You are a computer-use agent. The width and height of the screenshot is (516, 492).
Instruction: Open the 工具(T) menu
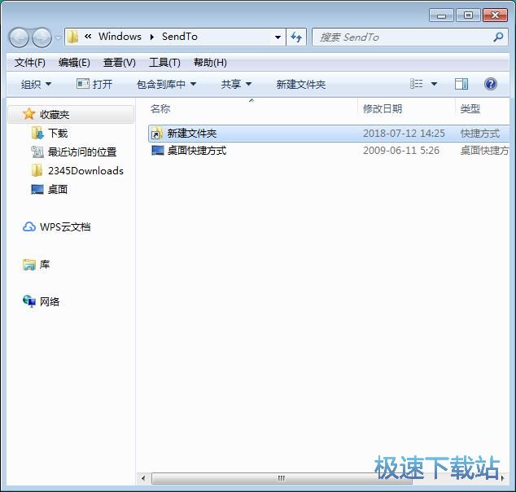click(164, 63)
